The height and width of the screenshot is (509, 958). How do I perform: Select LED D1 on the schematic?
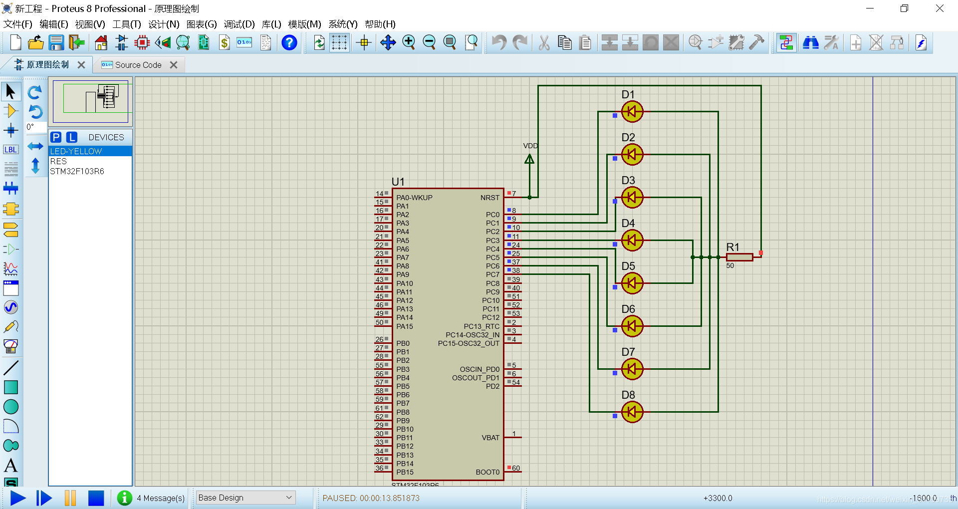point(632,112)
